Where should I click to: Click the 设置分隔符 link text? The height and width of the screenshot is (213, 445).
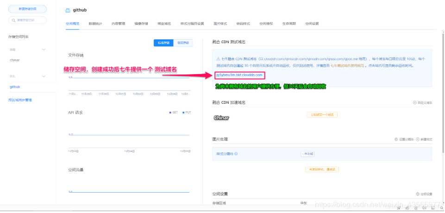[x=407, y=139]
